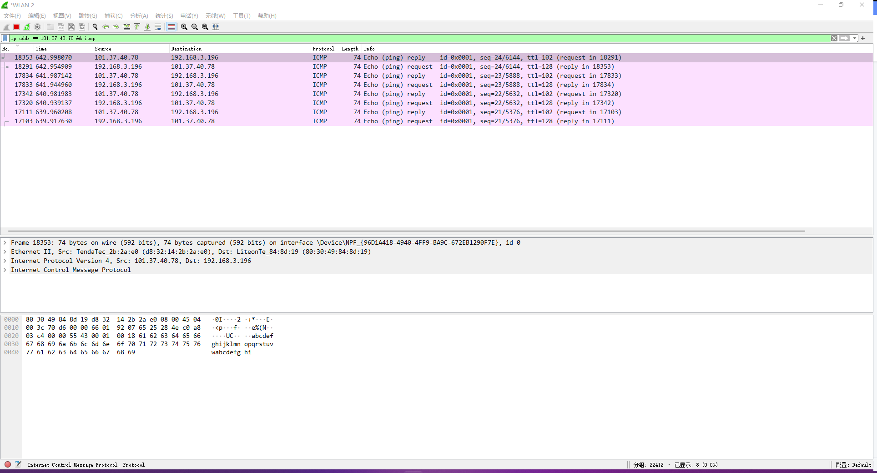Go to the last packet
This screenshot has height=473, width=877.
click(x=147, y=27)
